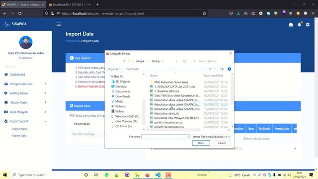
Task: Open the sidebar hamburger menu
Action: (59, 24)
